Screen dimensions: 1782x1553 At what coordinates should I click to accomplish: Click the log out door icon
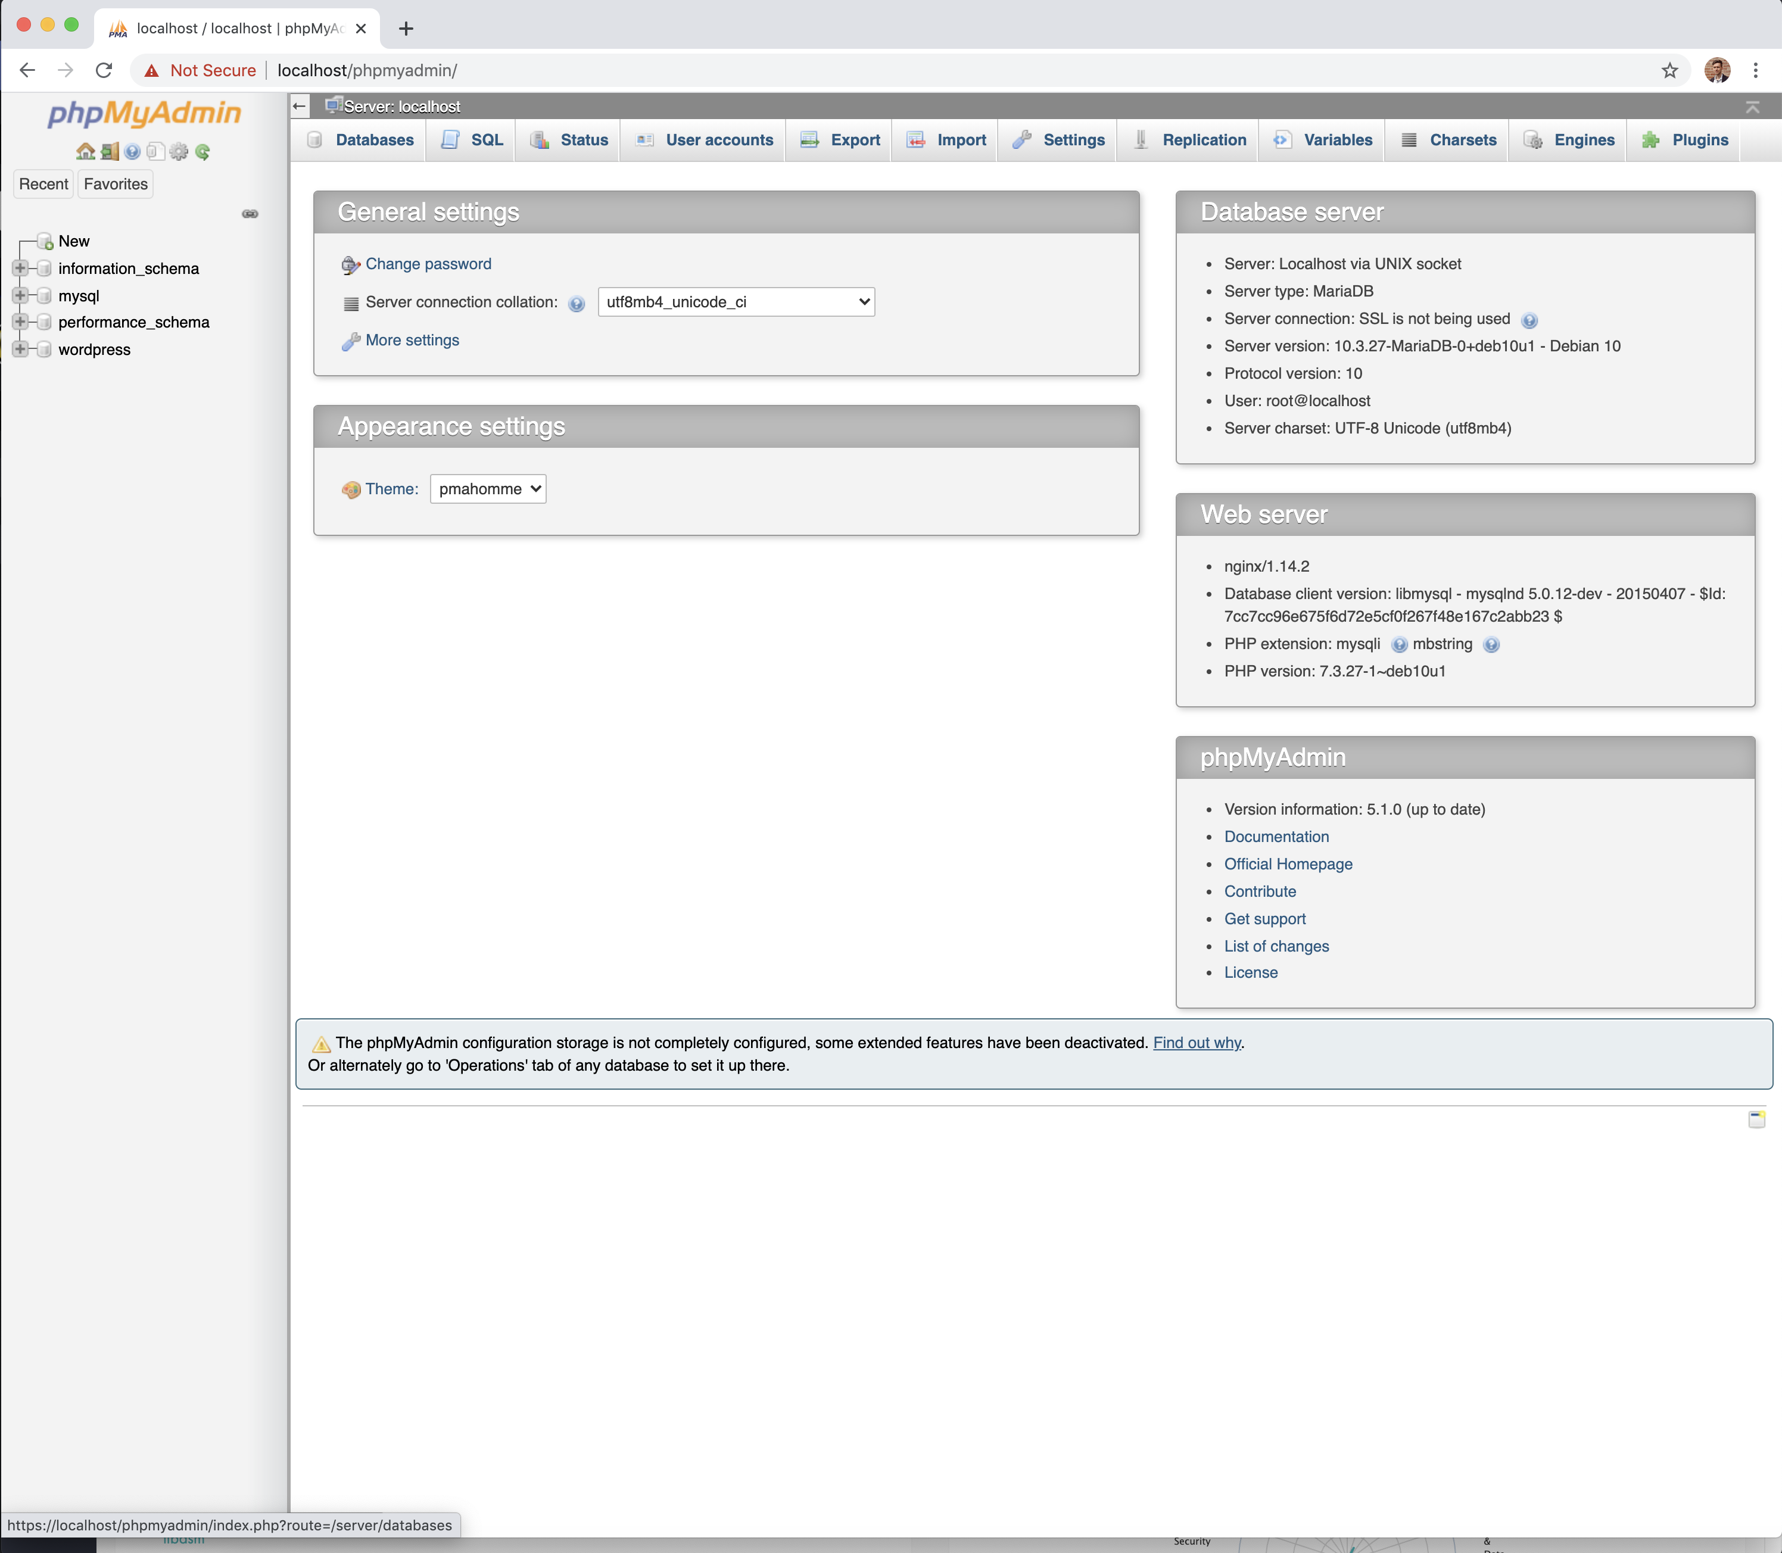click(109, 152)
